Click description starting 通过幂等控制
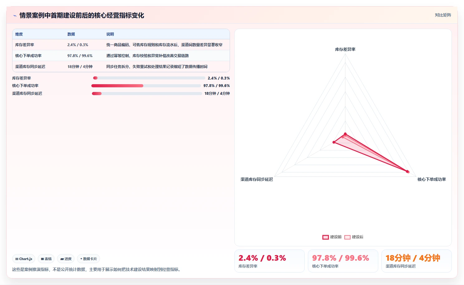This screenshot has width=464, height=285. coord(147,56)
